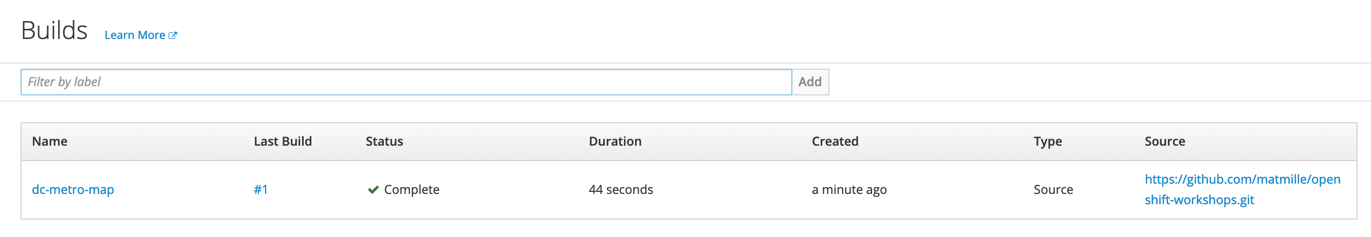Click the 44 seconds duration cell

621,190
